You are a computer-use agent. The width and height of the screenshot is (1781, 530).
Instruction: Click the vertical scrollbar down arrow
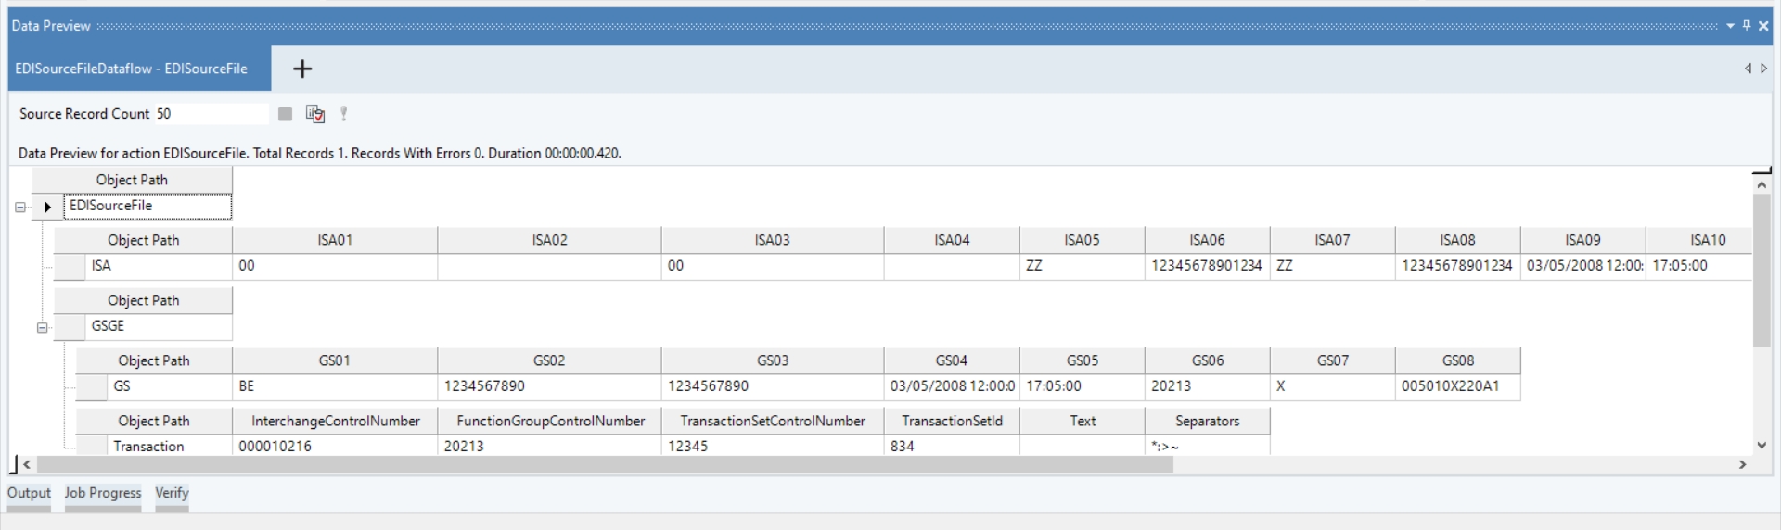click(1762, 446)
